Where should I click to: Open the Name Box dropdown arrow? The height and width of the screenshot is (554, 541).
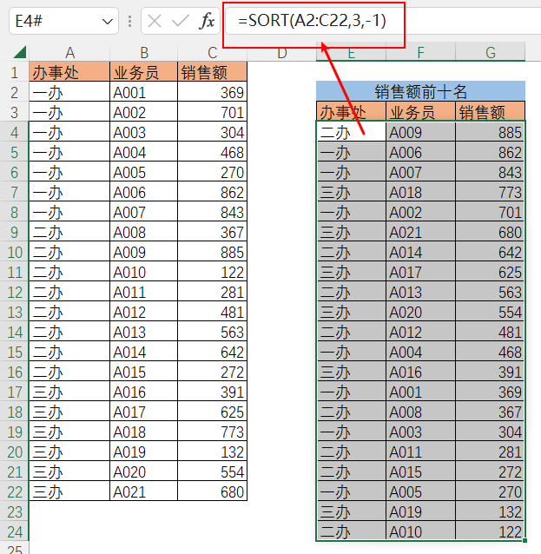[109, 22]
